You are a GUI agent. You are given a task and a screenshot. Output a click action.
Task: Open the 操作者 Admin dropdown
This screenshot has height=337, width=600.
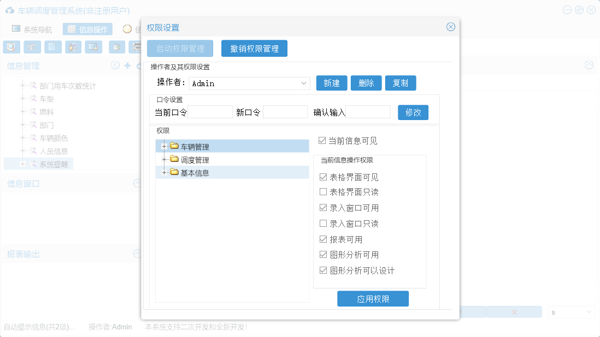(304, 83)
